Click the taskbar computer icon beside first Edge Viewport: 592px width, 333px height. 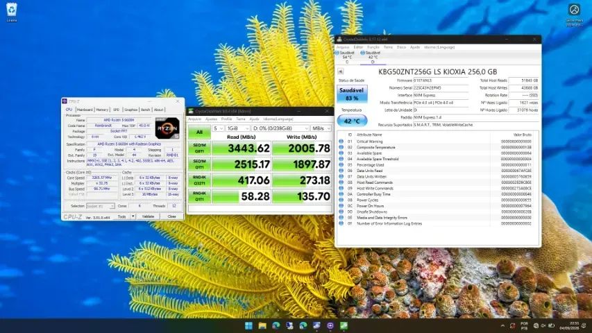[289, 325]
